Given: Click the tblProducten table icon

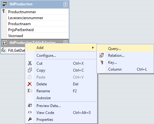Looking at the screenshot, I should click(5, 4).
